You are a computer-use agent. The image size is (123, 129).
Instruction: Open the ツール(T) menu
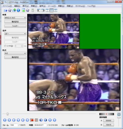coord(52,6)
